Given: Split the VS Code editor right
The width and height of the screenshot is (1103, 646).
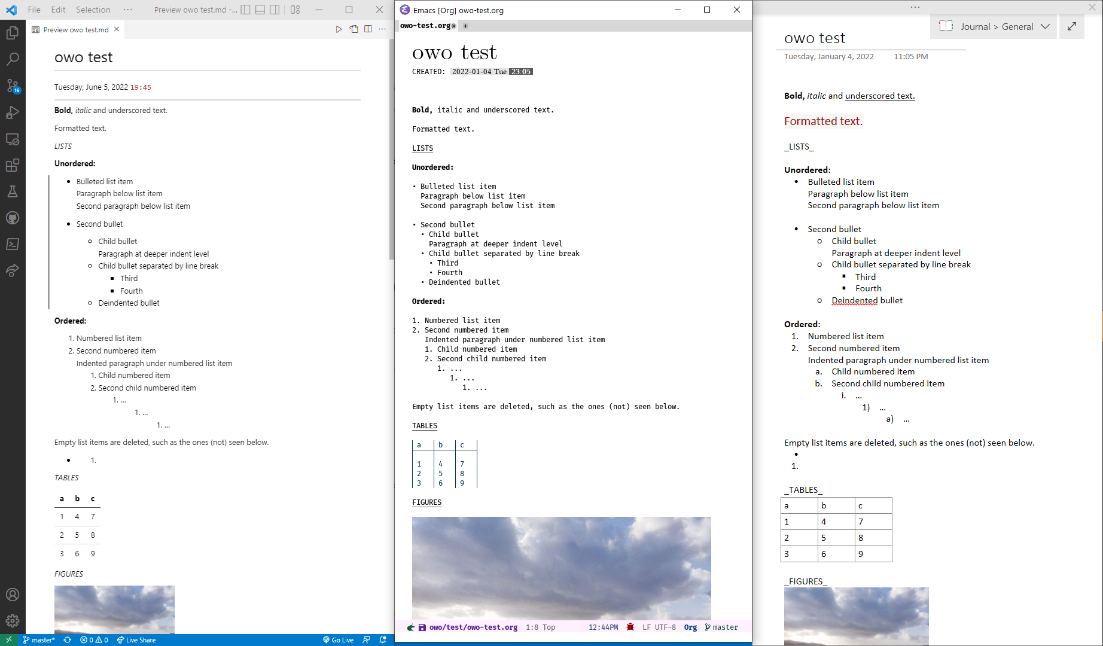Looking at the screenshot, I should (x=368, y=29).
